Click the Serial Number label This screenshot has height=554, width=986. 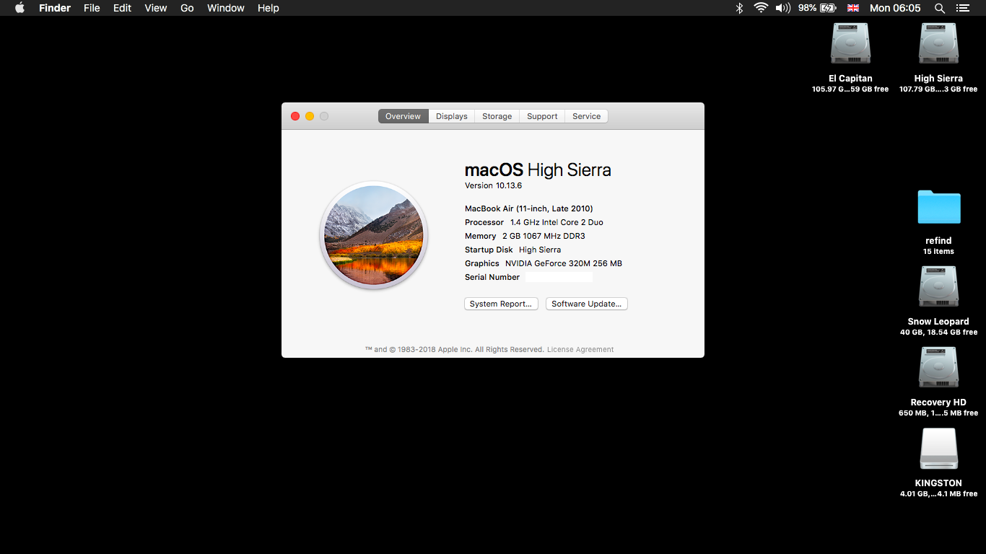click(x=492, y=277)
